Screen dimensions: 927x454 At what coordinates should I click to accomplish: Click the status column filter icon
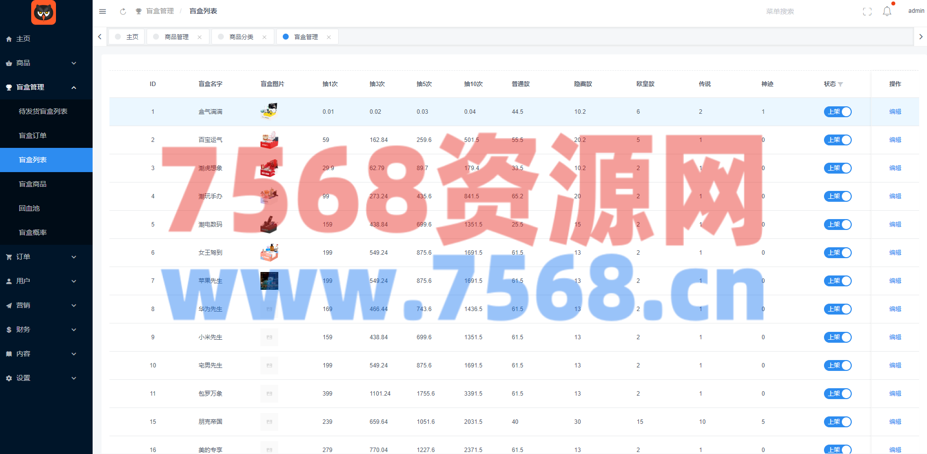(x=840, y=85)
